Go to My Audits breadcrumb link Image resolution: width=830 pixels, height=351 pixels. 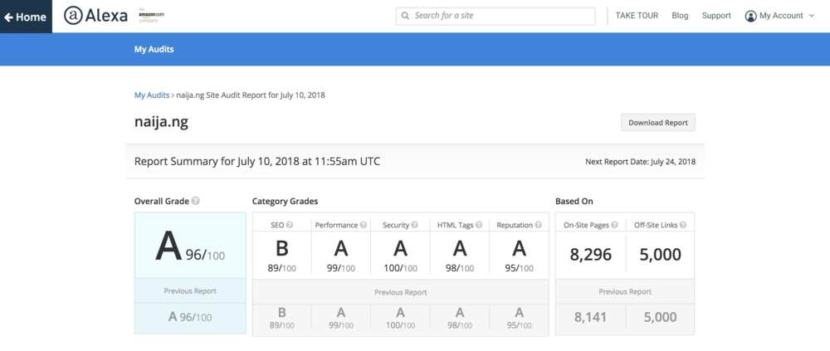152,95
